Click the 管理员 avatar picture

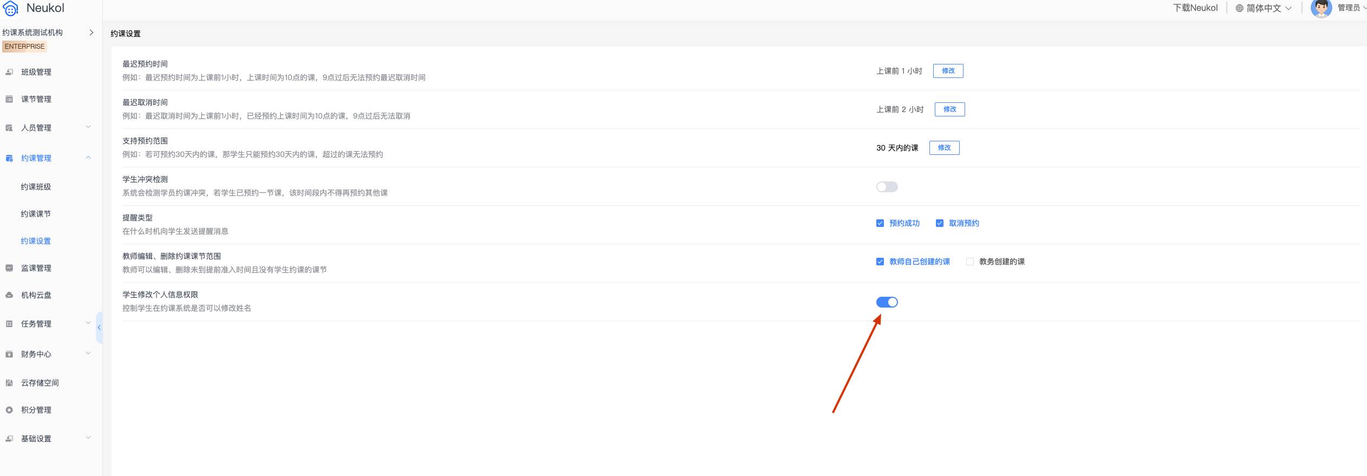click(1321, 8)
